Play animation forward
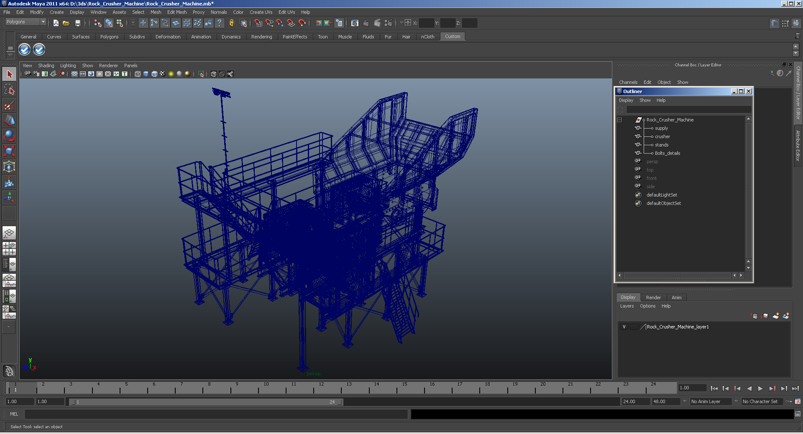This screenshot has height=434, width=803. coord(760,389)
